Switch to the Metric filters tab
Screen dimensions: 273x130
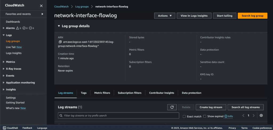tap(102, 93)
